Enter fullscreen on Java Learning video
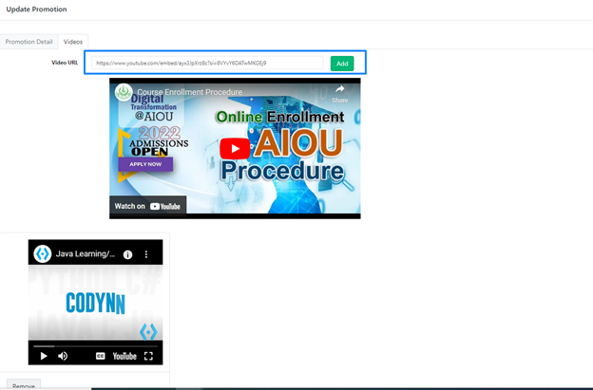Viewport: 593px width, 390px height. pyautogui.click(x=148, y=356)
